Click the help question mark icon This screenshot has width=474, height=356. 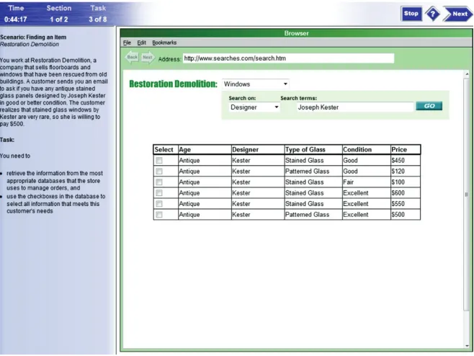[x=433, y=14]
